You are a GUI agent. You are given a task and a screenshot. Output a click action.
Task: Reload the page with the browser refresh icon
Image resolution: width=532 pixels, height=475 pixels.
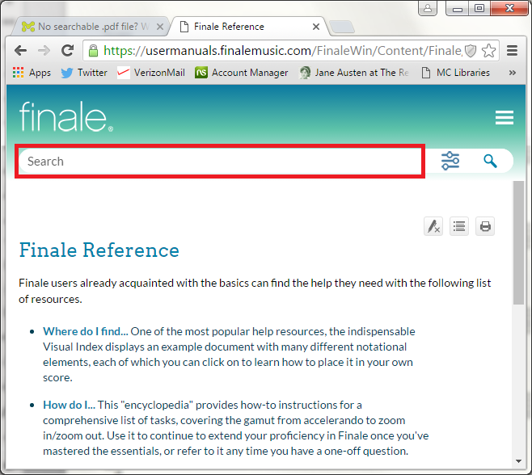(x=68, y=51)
